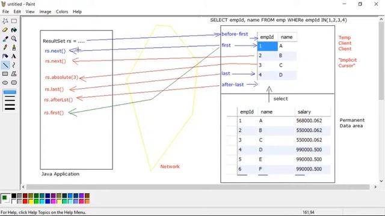
Task: Pick the black color swatch
Action: pos(14,196)
